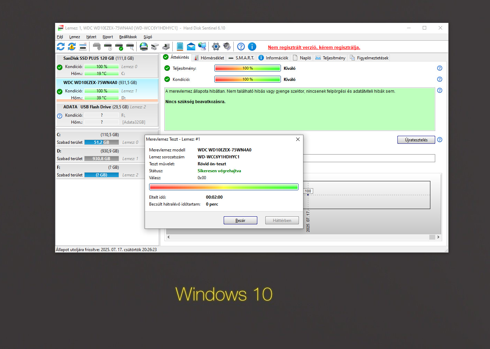Image resolution: width=490 pixels, height=349 pixels.
Task: Click the speaker sound toolbar icon
Action: (x=227, y=47)
